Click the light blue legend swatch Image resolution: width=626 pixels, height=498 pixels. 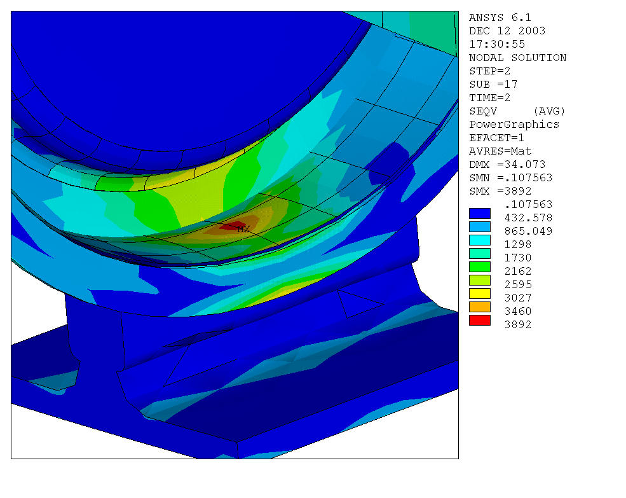click(479, 226)
